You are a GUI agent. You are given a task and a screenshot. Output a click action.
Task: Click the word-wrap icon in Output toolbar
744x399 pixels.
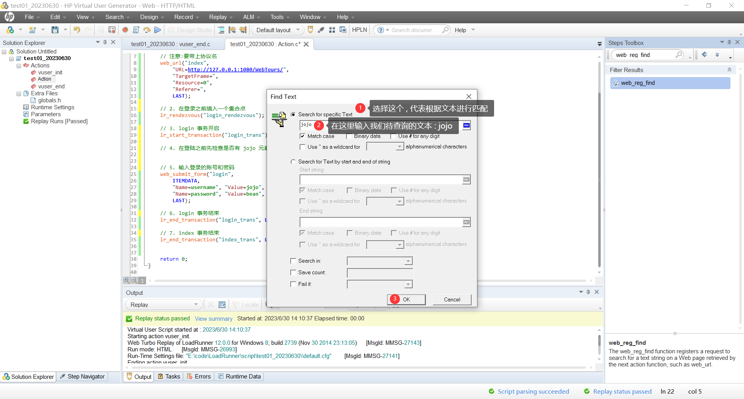pos(222,305)
